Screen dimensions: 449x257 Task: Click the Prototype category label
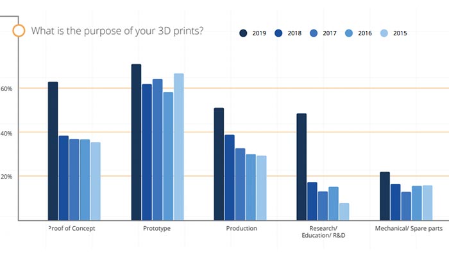pyautogui.click(x=158, y=228)
